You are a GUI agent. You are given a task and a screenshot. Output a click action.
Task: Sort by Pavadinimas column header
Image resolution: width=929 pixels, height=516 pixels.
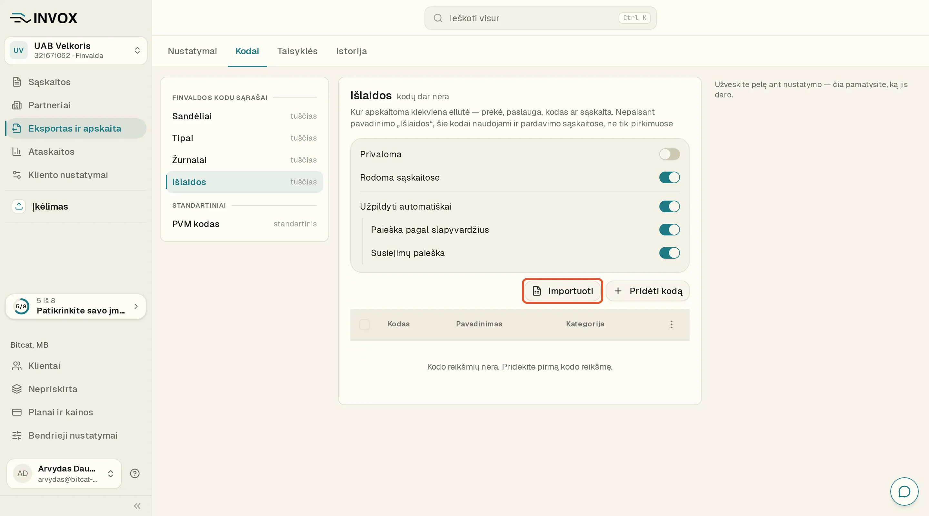[x=479, y=324]
